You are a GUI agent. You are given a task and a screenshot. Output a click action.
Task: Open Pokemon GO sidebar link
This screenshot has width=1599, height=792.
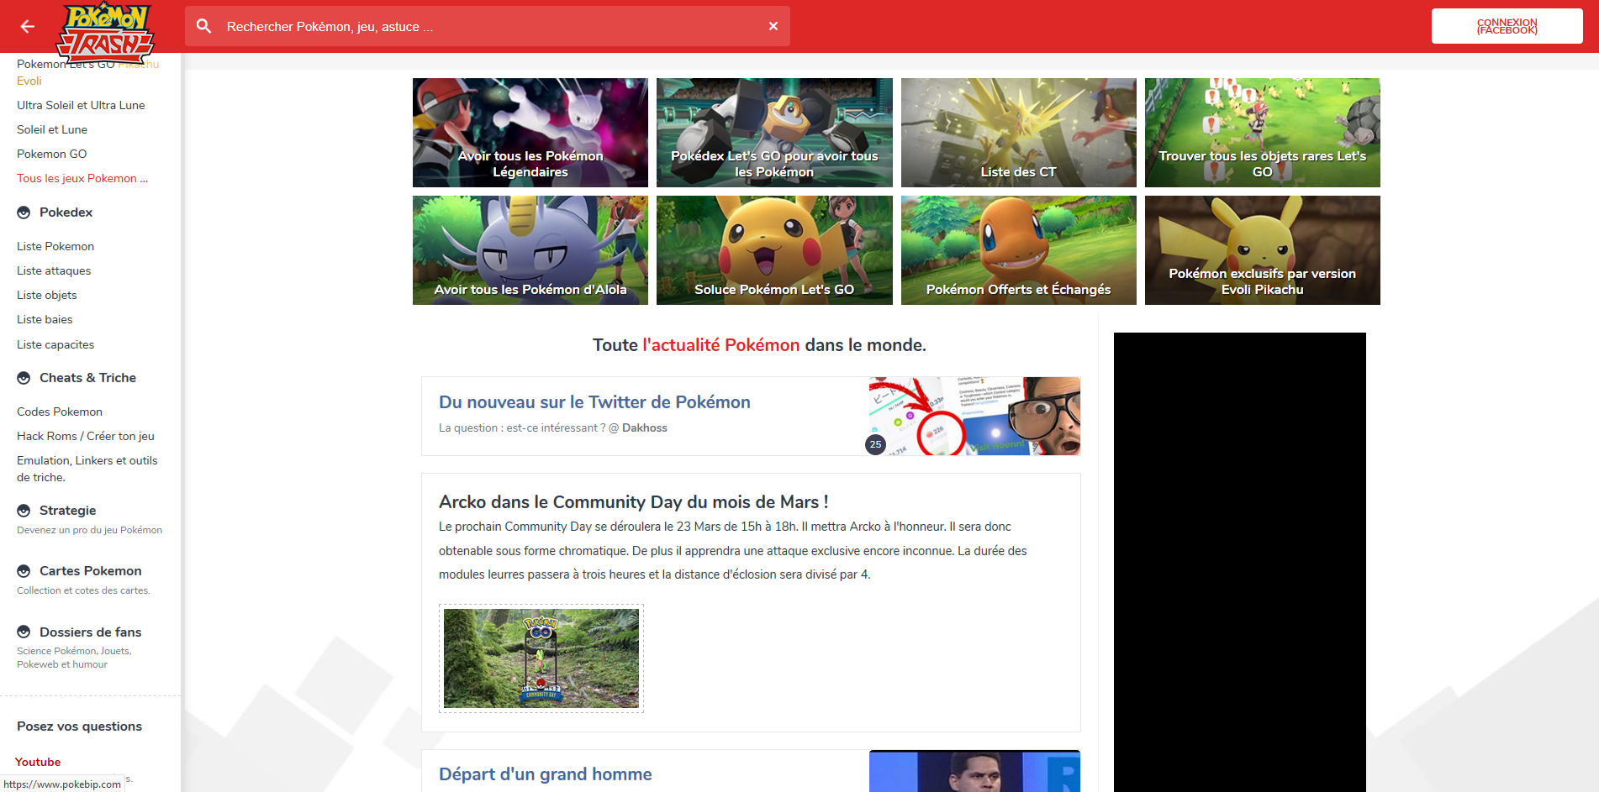click(x=52, y=154)
